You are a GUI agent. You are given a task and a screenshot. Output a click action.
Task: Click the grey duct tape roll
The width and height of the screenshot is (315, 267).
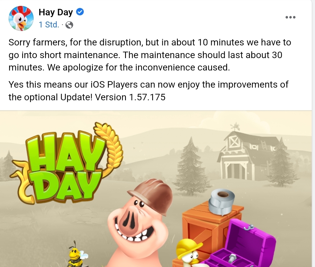click(x=222, y=202)
